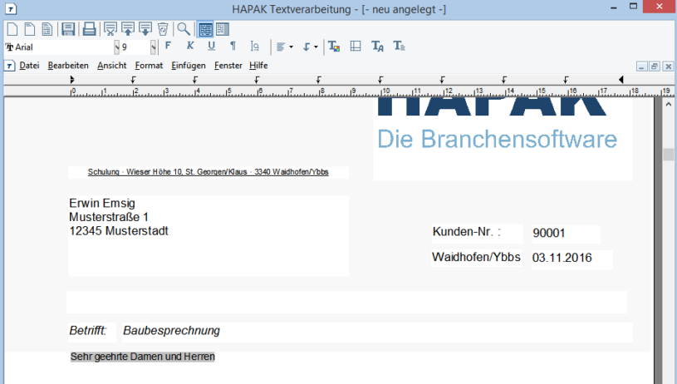Toggle italic formatting with the K button
677x384 pixels.
190,46
